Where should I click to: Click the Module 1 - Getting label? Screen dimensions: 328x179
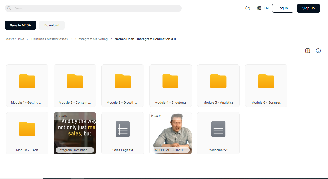click(x=26, y=102)
